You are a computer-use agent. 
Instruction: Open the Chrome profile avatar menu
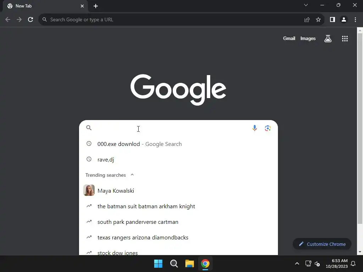(344, 20)
